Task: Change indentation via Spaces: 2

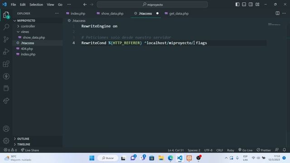Action: coord(194,150)
